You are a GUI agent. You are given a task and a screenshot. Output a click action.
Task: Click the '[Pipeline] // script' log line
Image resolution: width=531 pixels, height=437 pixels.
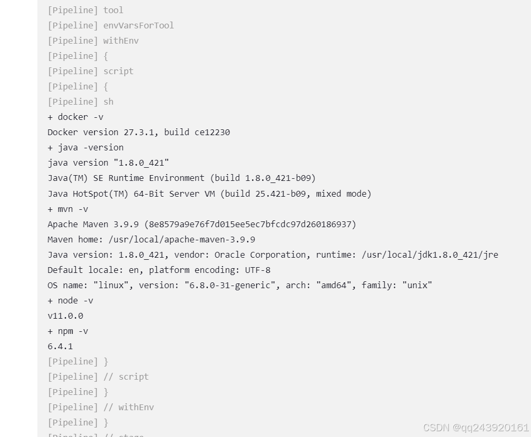98,377
